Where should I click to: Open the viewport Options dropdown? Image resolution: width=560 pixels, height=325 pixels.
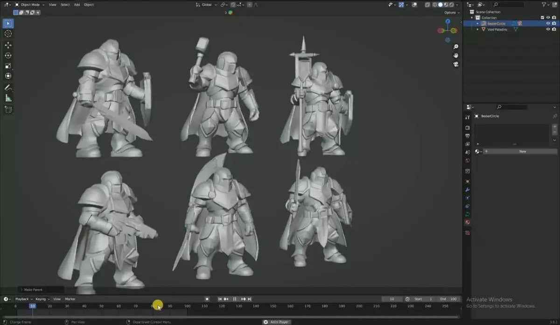pyautogui.click(x=451, y=13)
